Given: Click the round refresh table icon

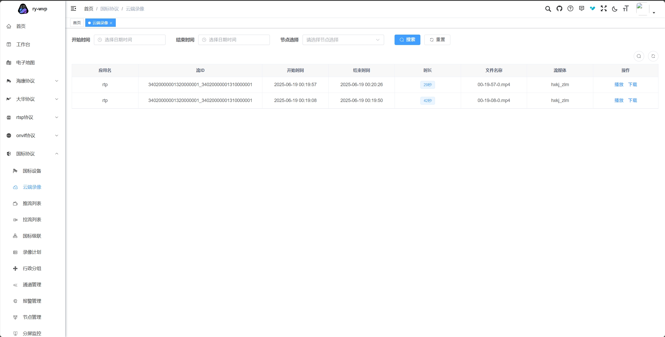Looking at the screenshot, I should pos(653,56).
